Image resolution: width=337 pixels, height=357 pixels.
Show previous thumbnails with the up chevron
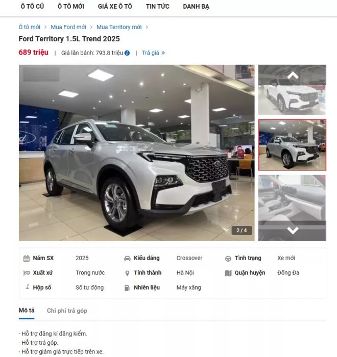pyautogui.click(x=293, y=75)
